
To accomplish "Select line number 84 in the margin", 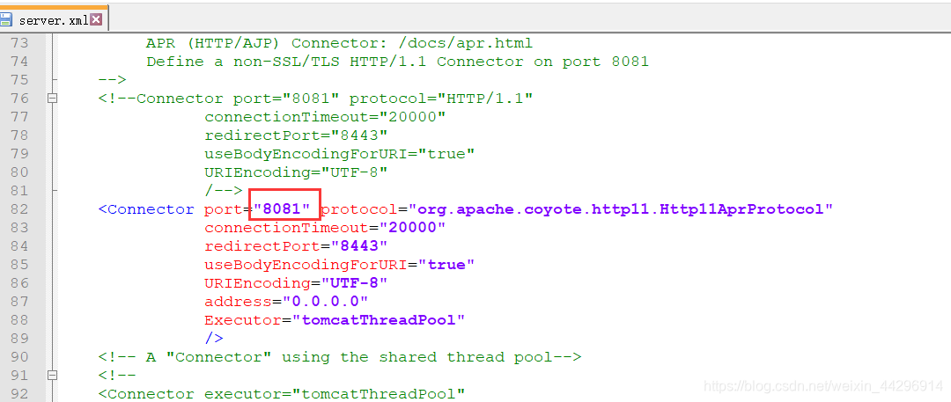I will [20, 246].
